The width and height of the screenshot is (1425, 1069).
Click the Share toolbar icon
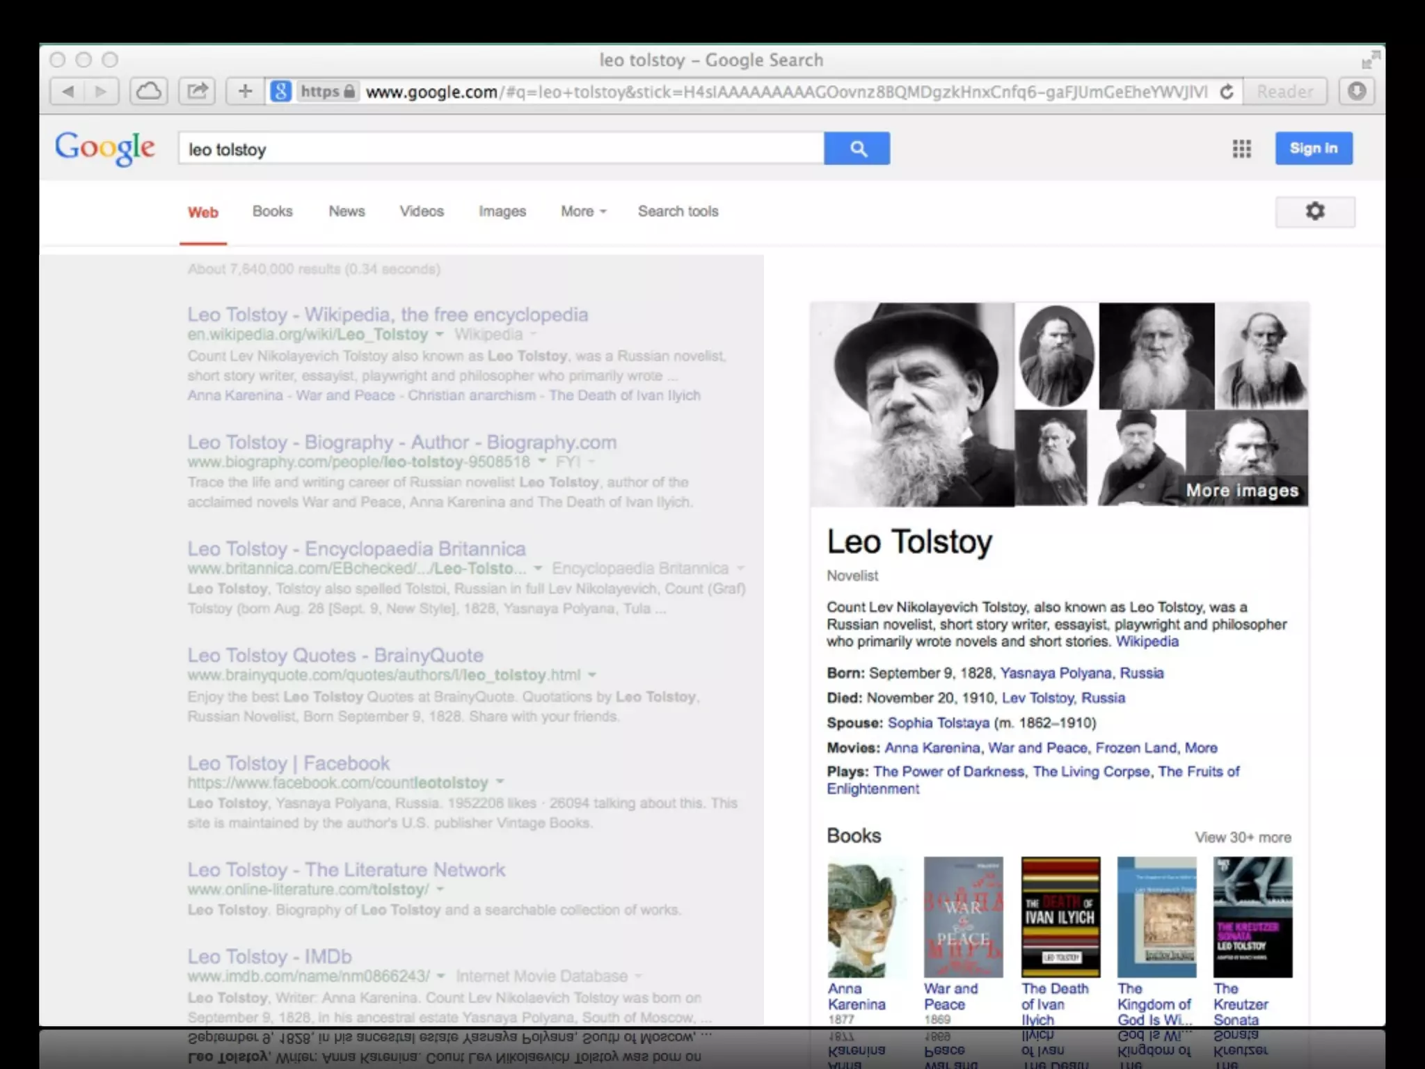tap(198, 91)
